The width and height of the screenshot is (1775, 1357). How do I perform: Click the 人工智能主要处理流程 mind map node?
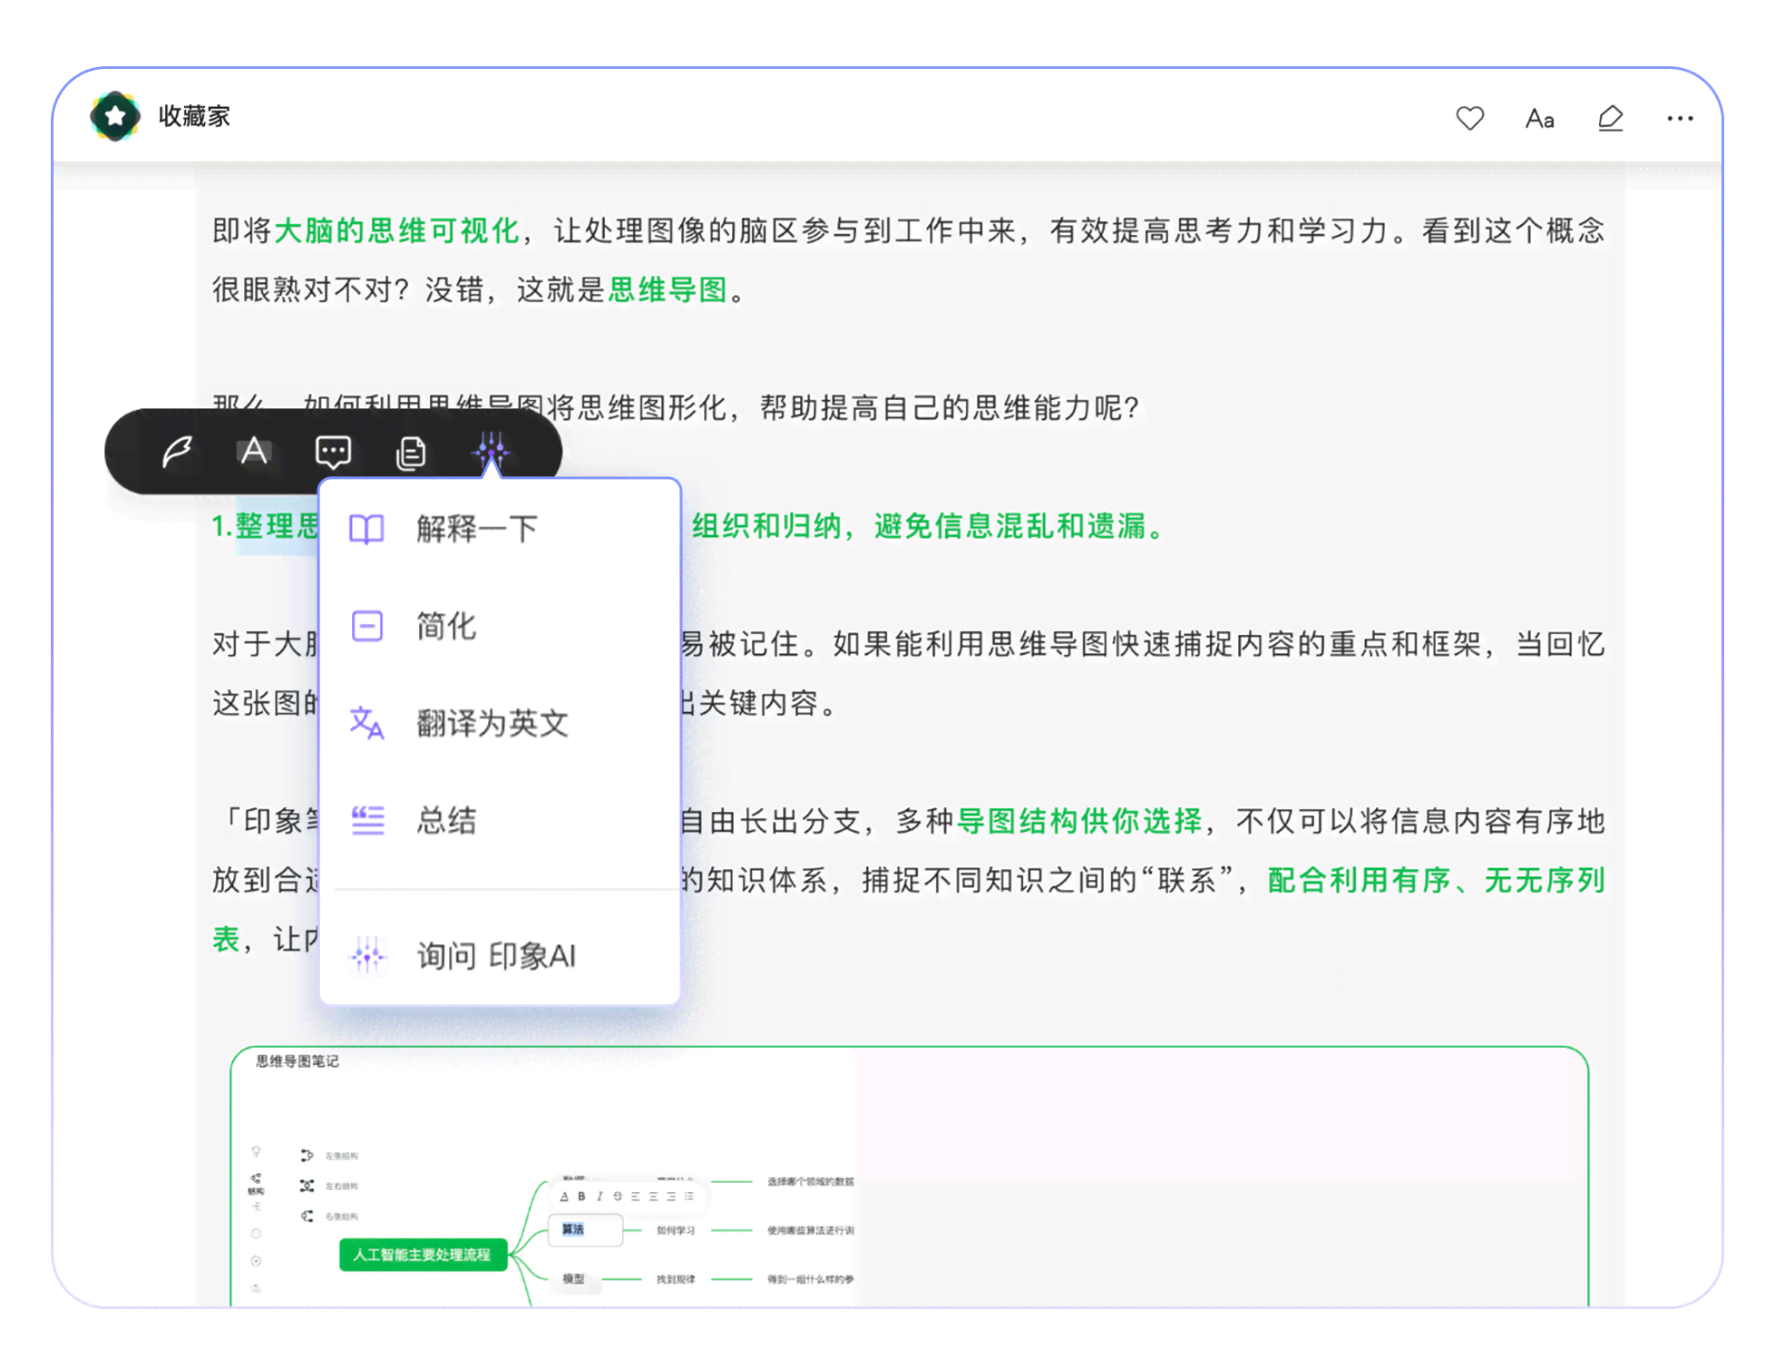(423, 1254)
